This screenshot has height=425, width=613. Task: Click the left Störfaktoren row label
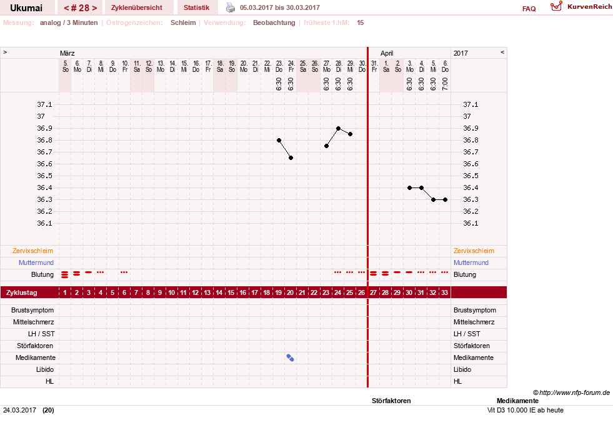click(x=35, y=346)
